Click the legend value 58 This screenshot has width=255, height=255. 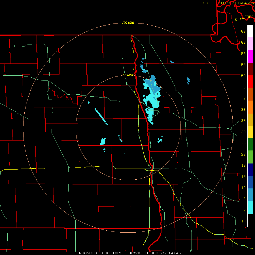tap(243, 54)
